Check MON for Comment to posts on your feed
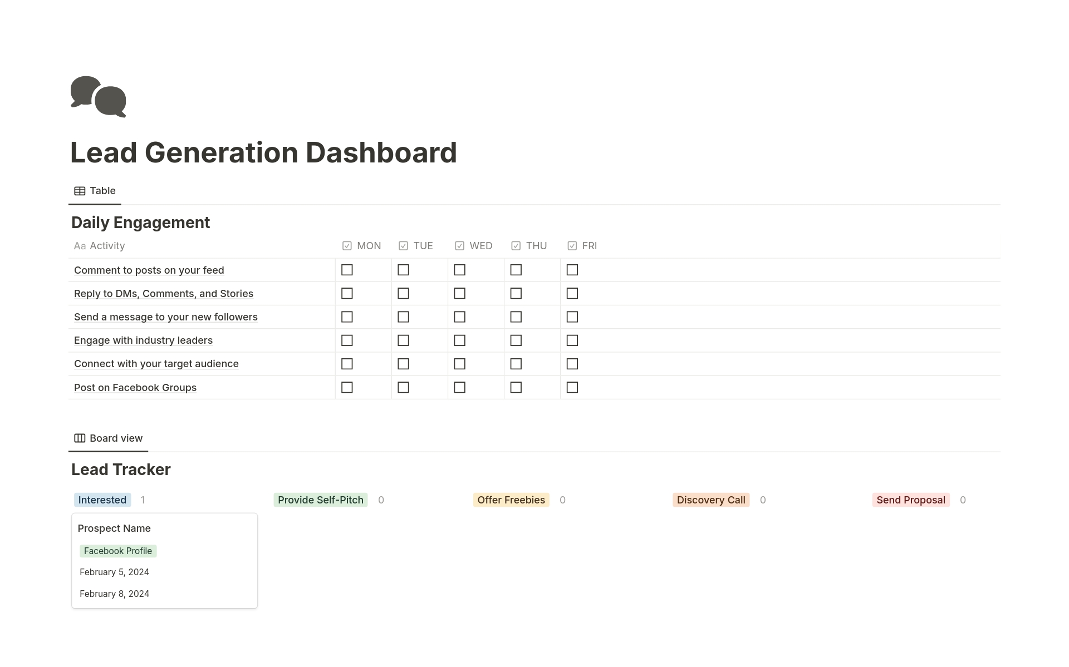The height and width of the screenshot is (667, 1069). point(347,270)
